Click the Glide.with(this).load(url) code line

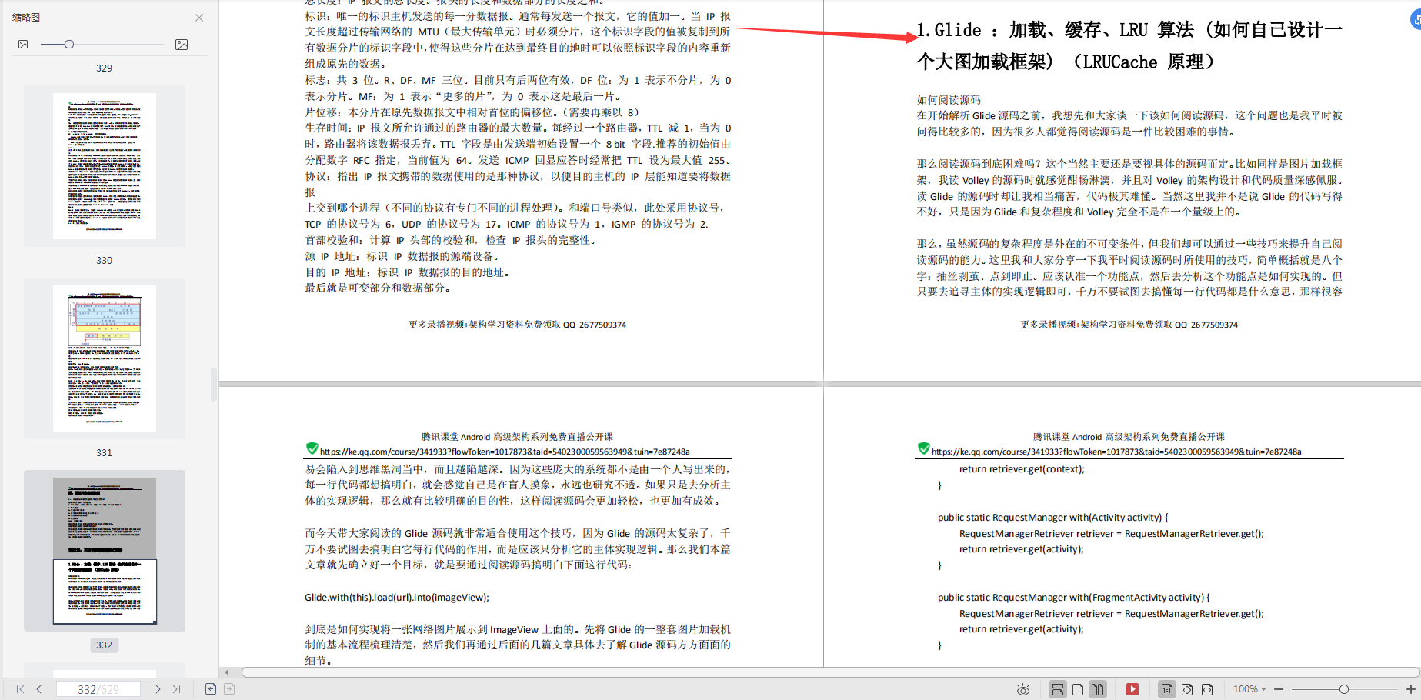point(397,598)
